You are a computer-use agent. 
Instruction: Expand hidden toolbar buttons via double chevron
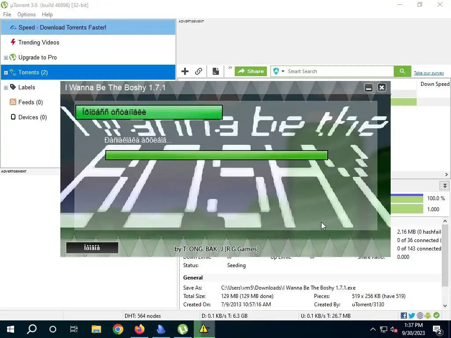[230, 68]
